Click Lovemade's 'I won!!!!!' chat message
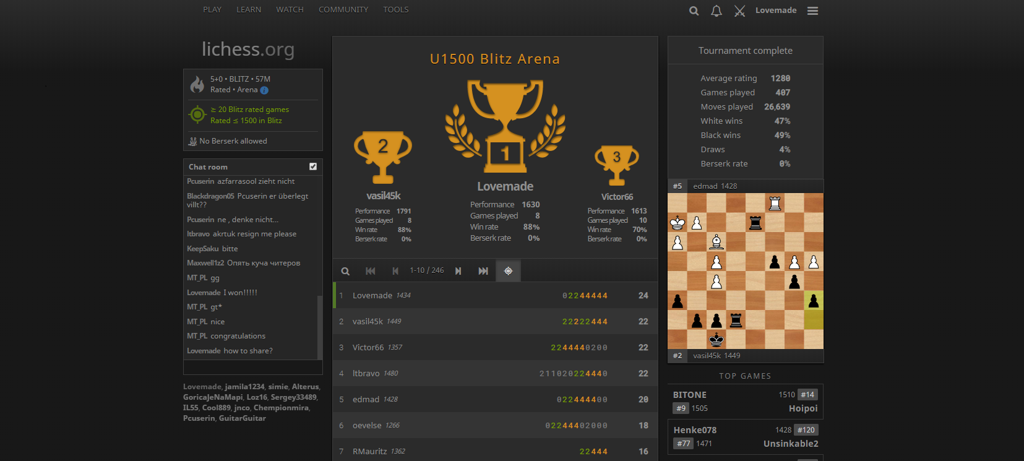 coord(240,293)
